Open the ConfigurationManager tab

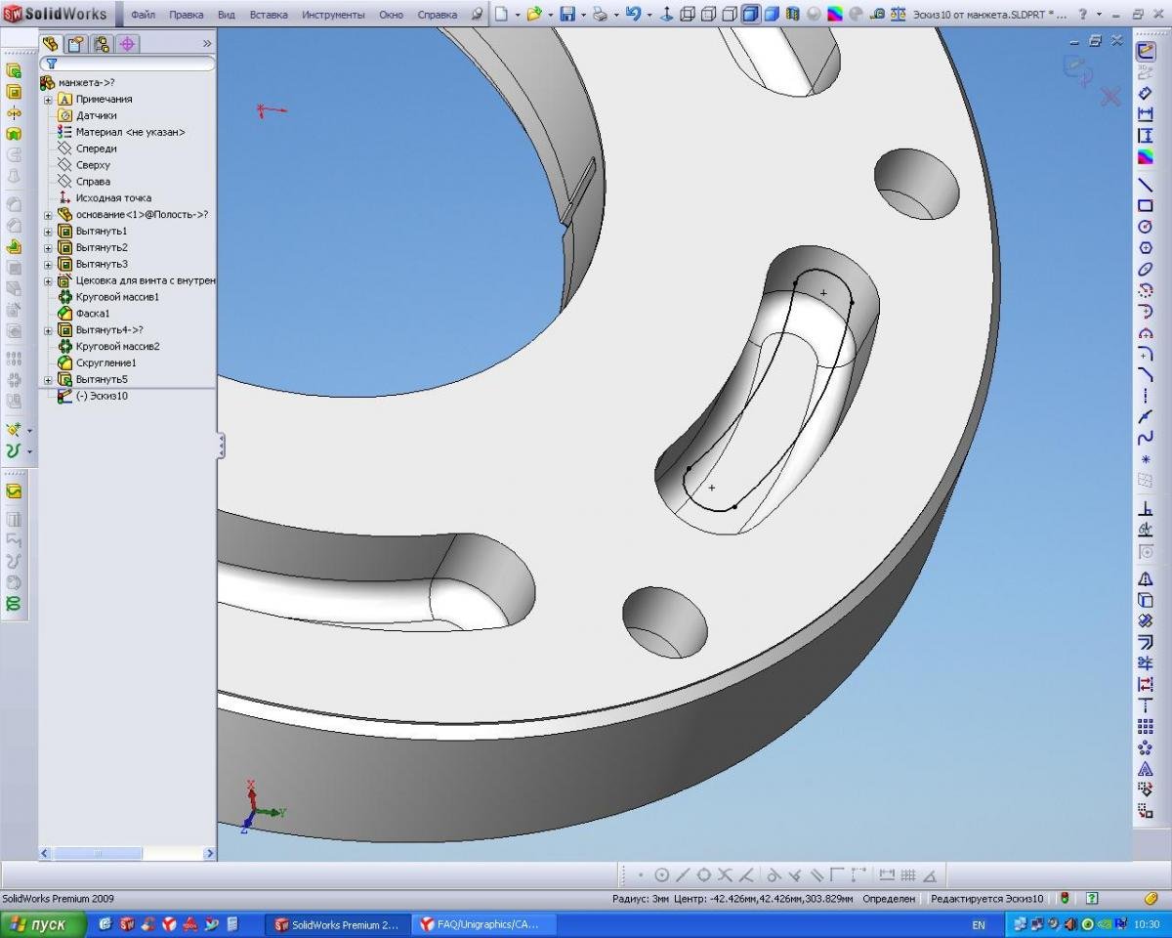point(102,44)
